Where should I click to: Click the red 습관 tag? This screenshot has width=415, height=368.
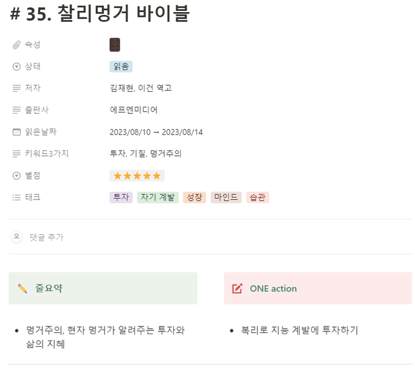tap(257, 197)
